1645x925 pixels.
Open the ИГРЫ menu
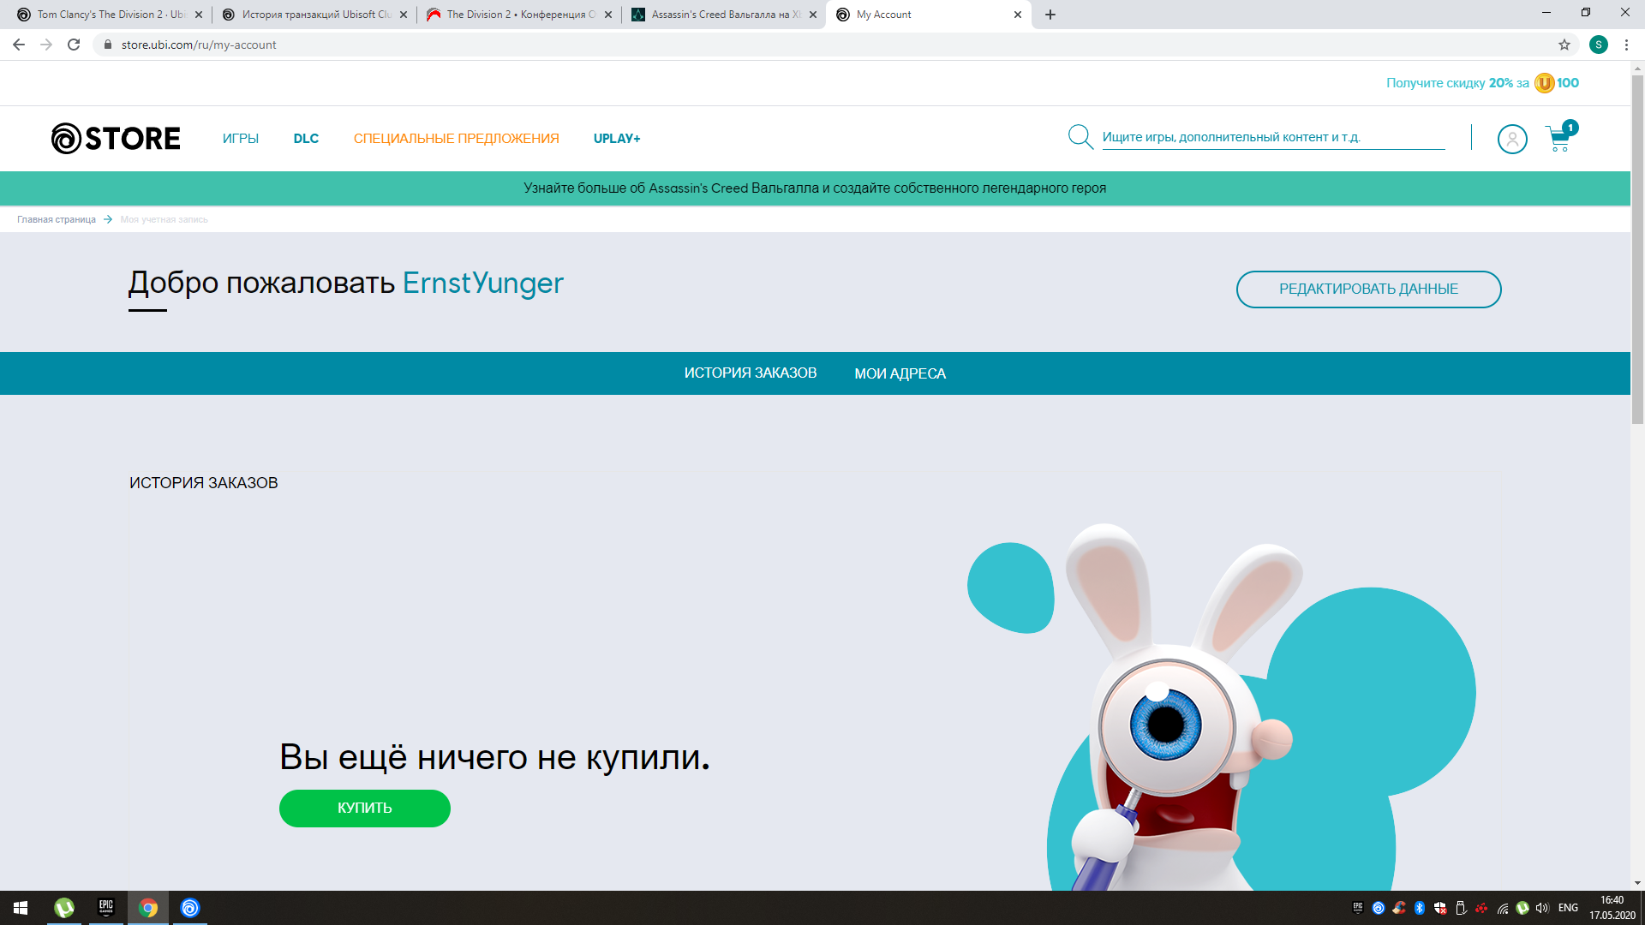240,138
